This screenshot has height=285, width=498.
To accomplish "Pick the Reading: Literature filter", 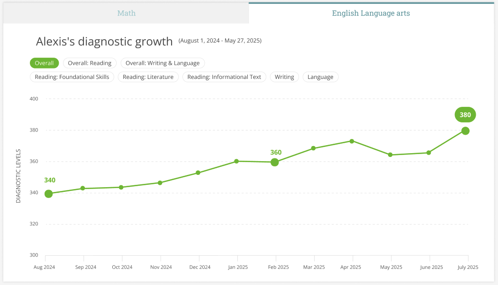I will (x=148, y=77).
